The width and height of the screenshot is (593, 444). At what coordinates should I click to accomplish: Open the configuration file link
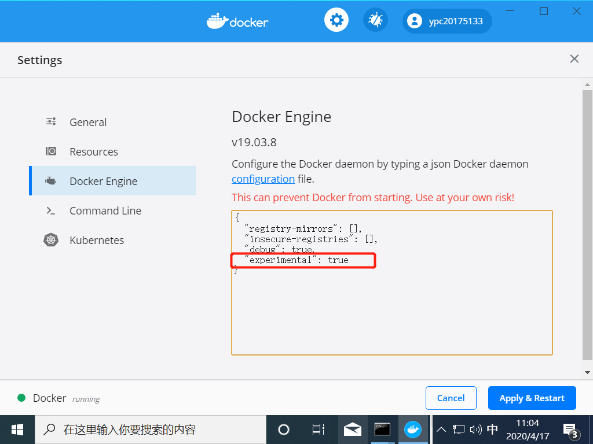263,179
